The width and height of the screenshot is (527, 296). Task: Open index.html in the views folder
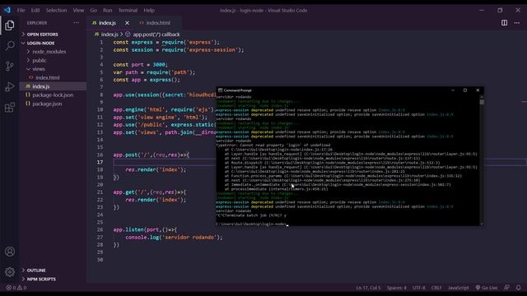(48, 77)
